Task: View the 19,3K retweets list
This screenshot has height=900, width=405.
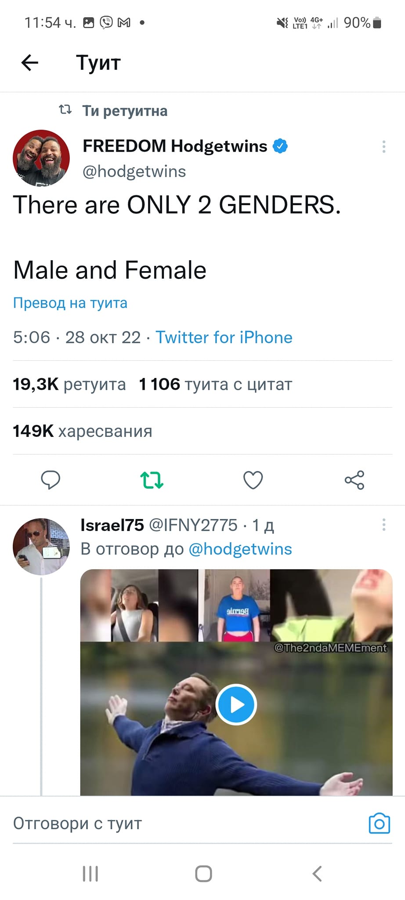Action: (69, 384)
